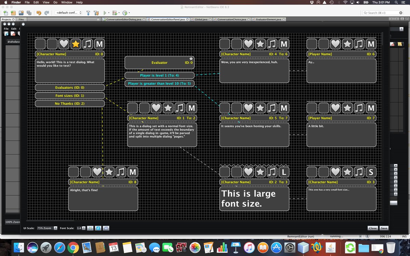This screenshot has height=256, width=410.
Task: Click the L font icon on the large font dialog node
Action: [284, 172]
